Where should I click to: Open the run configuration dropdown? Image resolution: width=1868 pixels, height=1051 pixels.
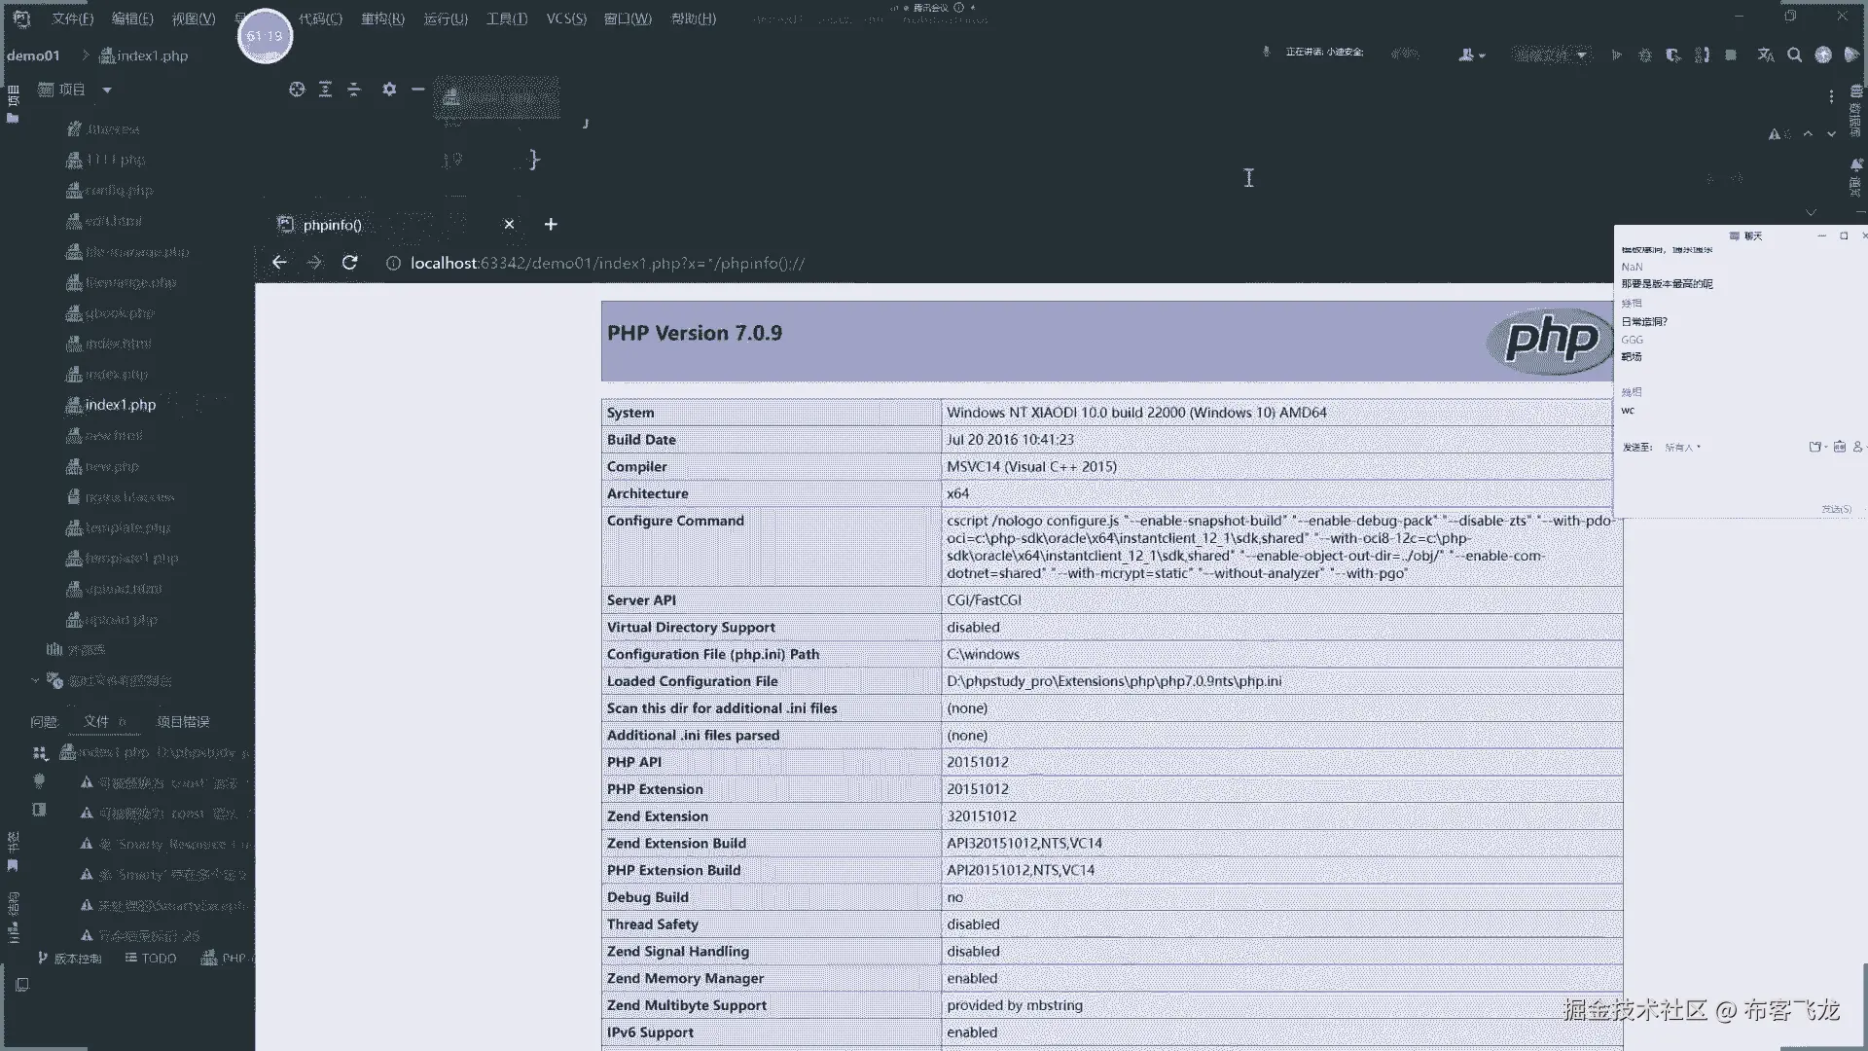coord(1552,55)
